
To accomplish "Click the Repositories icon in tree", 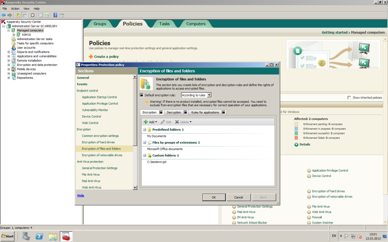I will point(14,78).
